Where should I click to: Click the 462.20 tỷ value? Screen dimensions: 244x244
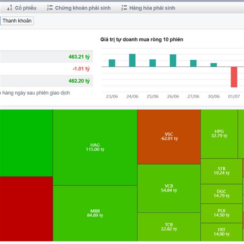tap(79, 81)
